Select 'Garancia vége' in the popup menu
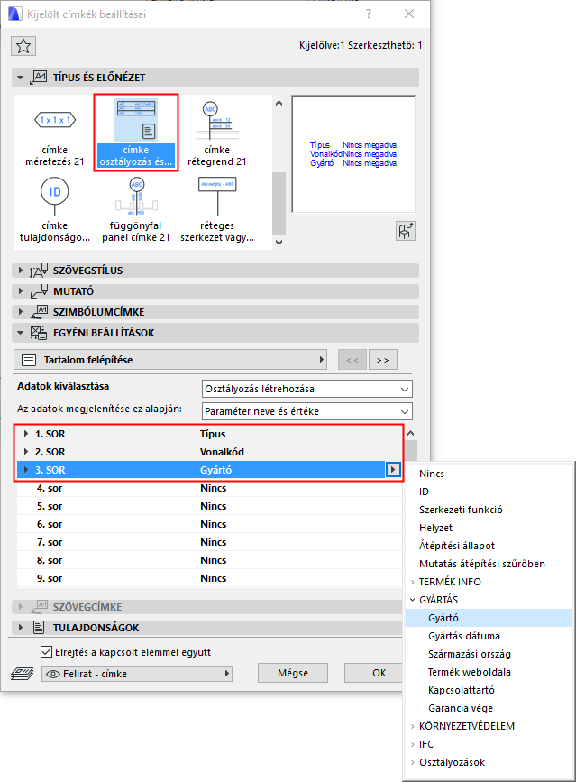Viewport: 576px width, 782px height. click(x=489, y=708)
